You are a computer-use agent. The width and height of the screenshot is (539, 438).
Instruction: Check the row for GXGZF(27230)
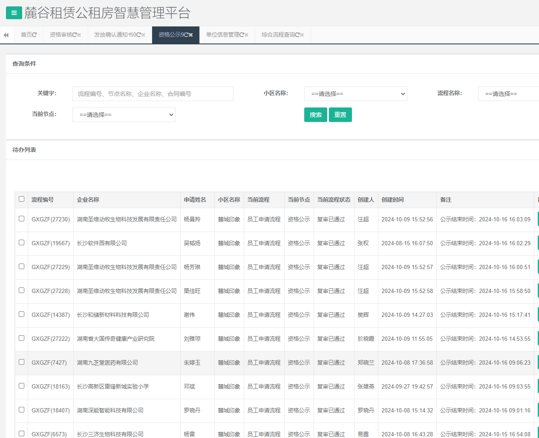point(22,219)
